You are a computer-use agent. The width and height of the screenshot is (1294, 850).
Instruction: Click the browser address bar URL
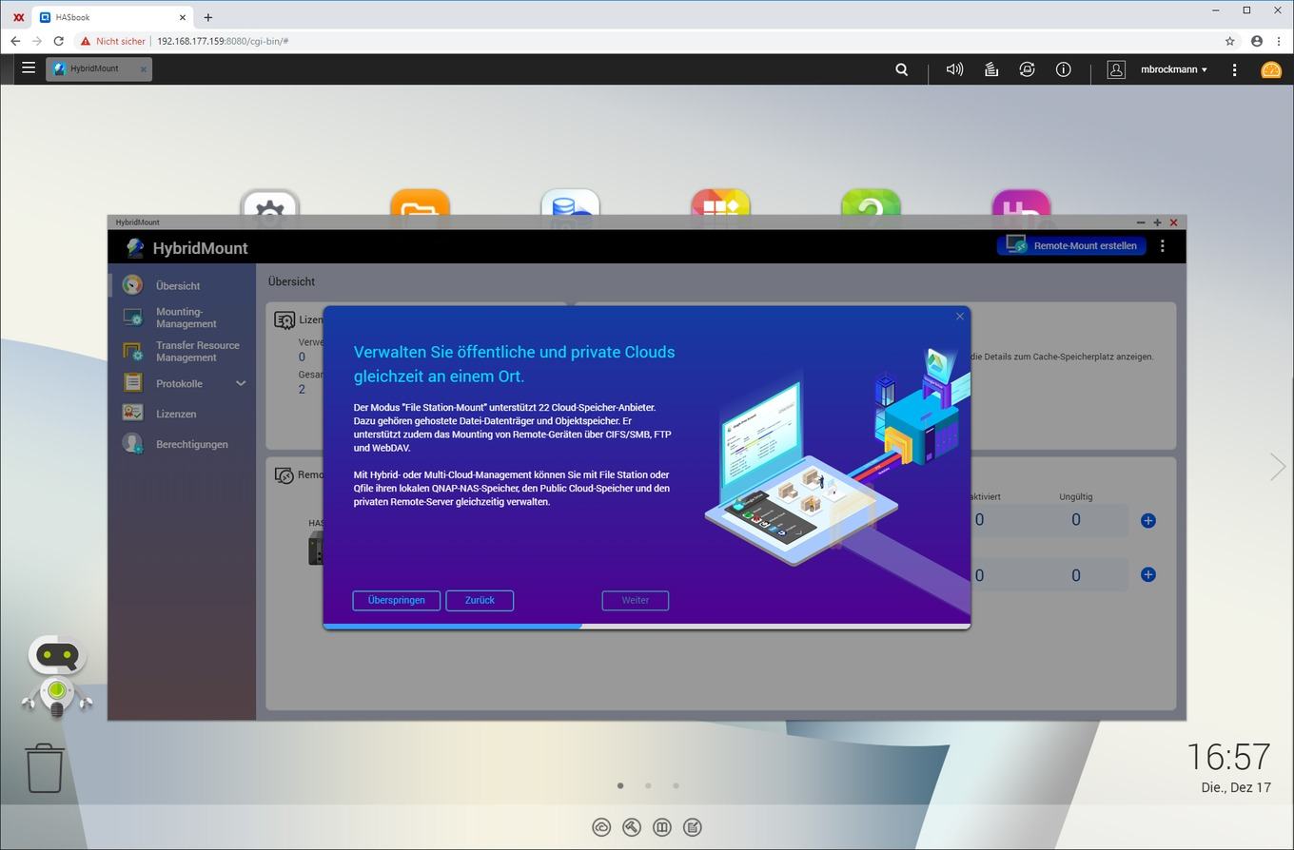point(223,41)
